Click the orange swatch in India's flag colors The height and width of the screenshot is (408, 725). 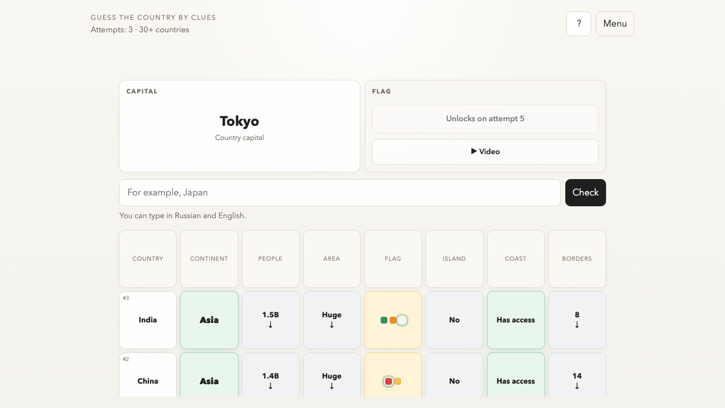click(x=393, y=320)
